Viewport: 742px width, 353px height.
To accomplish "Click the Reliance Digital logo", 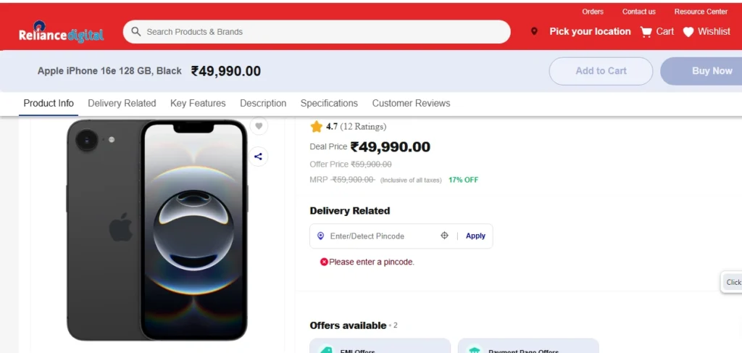I will [x=61, y=34].
